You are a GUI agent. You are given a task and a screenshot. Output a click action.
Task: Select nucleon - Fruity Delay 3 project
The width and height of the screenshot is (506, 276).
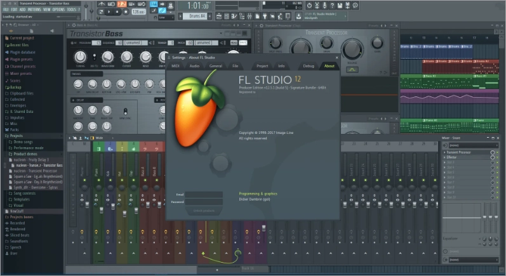[x=31, y=160]
